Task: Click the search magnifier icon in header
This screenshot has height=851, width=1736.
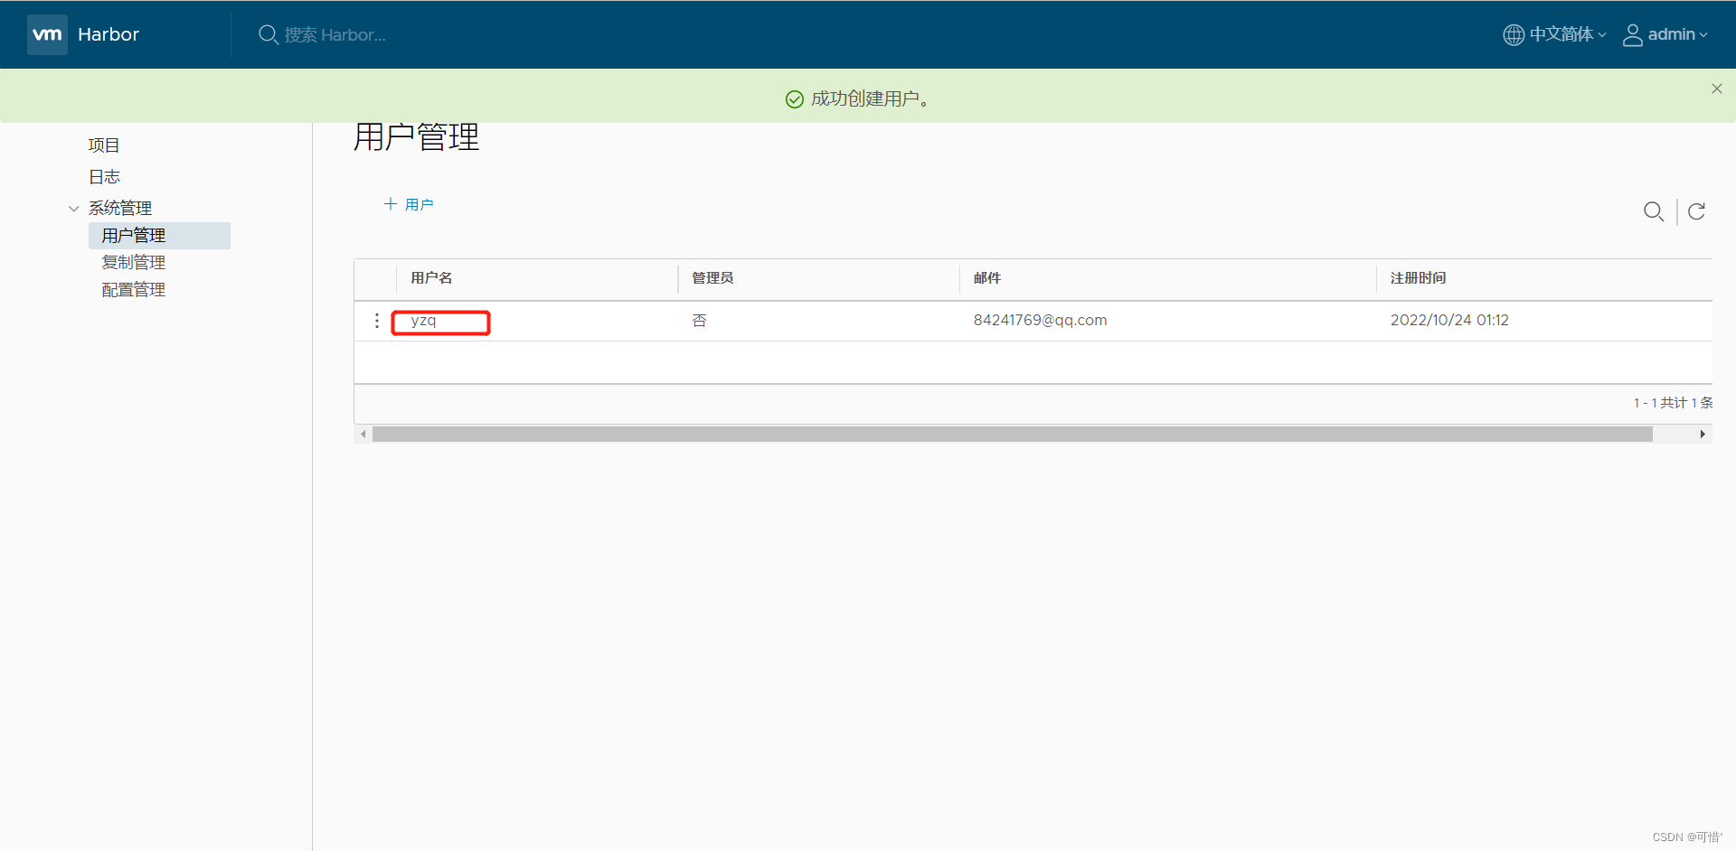Action: tap(268, 34)
